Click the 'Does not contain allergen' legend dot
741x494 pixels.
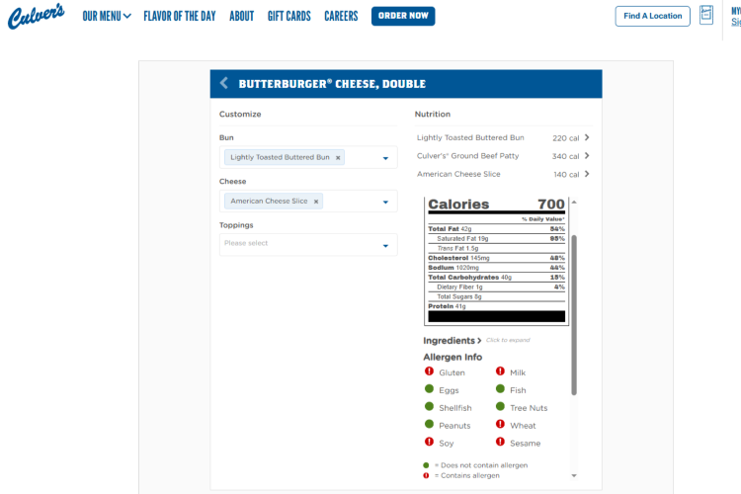[426, 465]
